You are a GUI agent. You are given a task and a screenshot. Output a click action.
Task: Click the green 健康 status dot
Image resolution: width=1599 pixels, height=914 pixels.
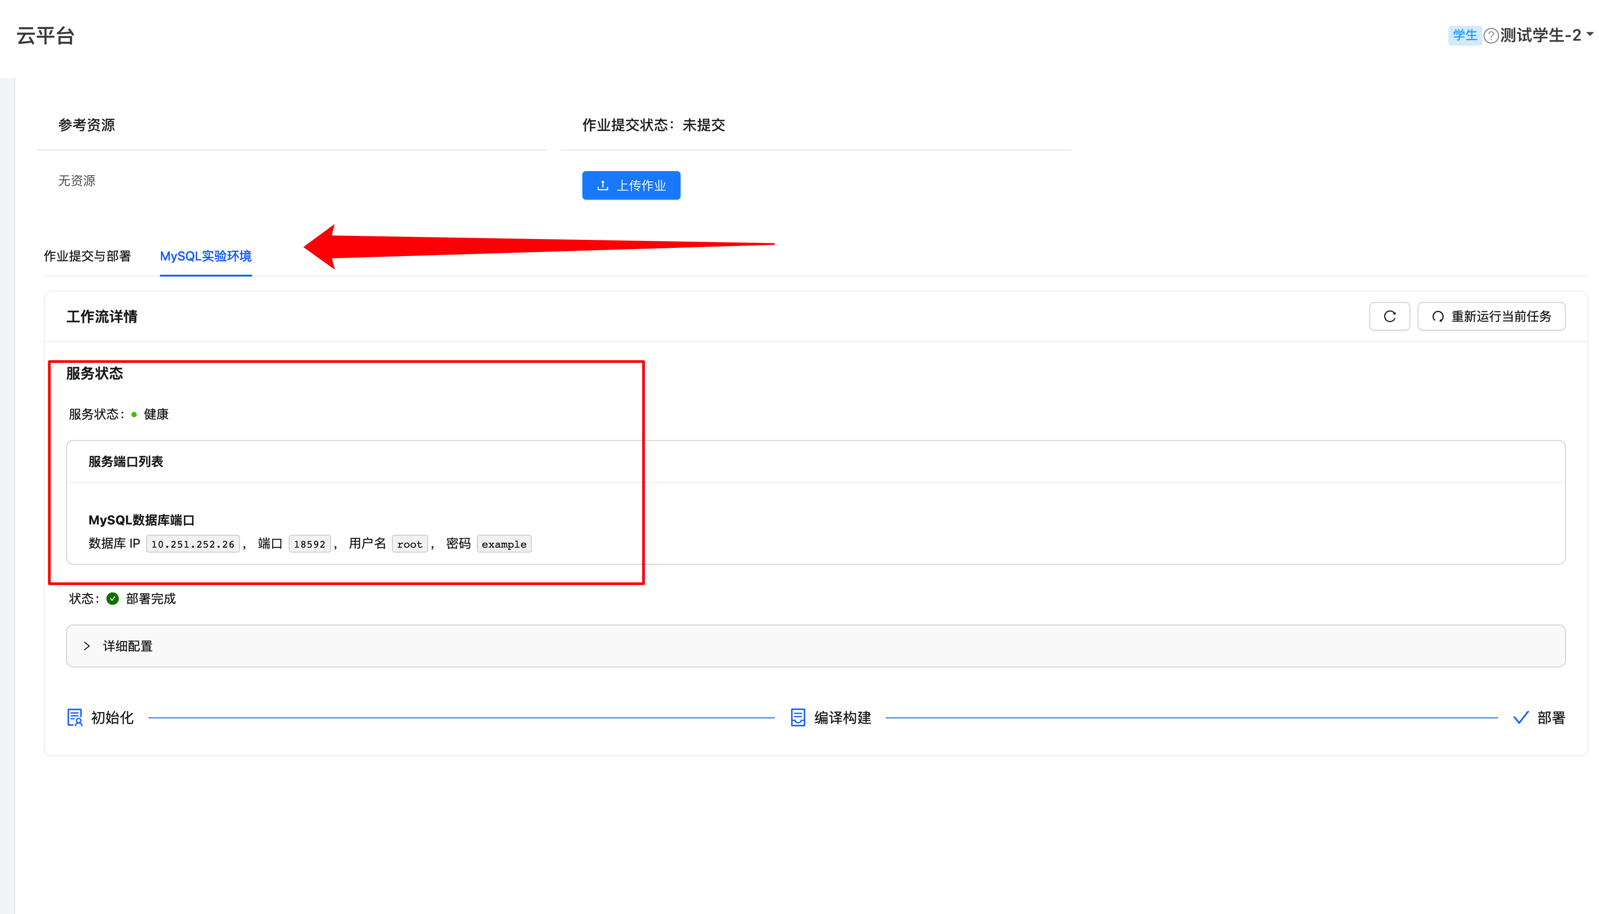[x=134, y=414]
